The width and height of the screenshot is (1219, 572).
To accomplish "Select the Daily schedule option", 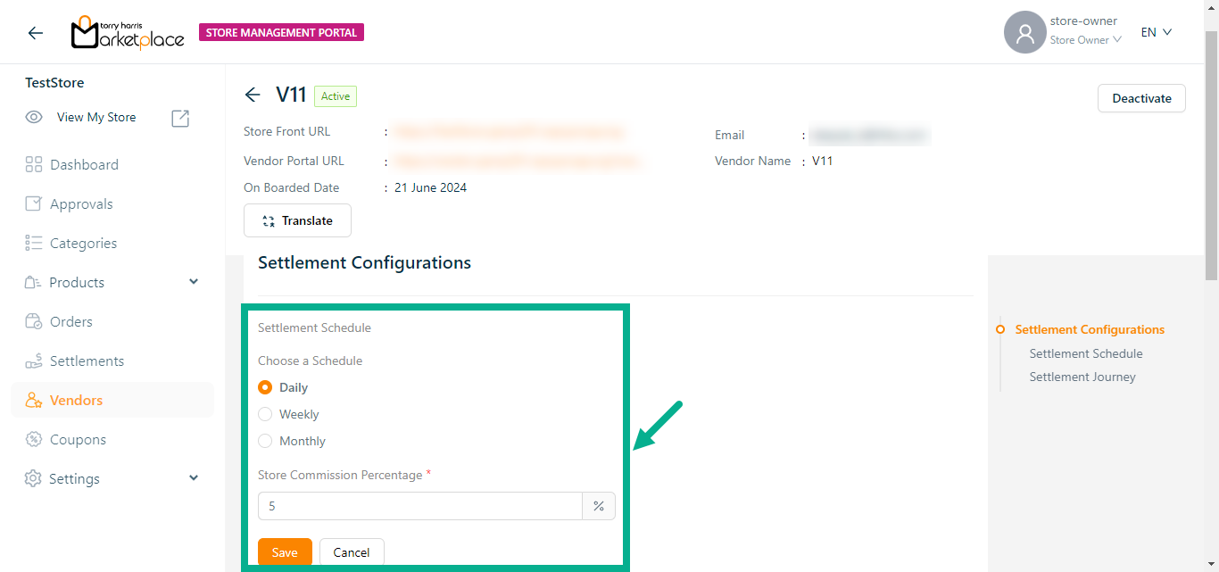I will click(265, 387).
